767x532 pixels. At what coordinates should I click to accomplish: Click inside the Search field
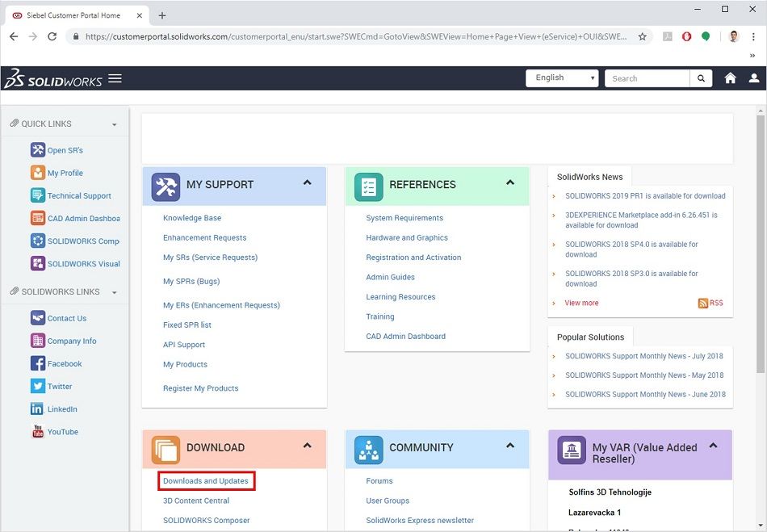(x=646, y=77)
